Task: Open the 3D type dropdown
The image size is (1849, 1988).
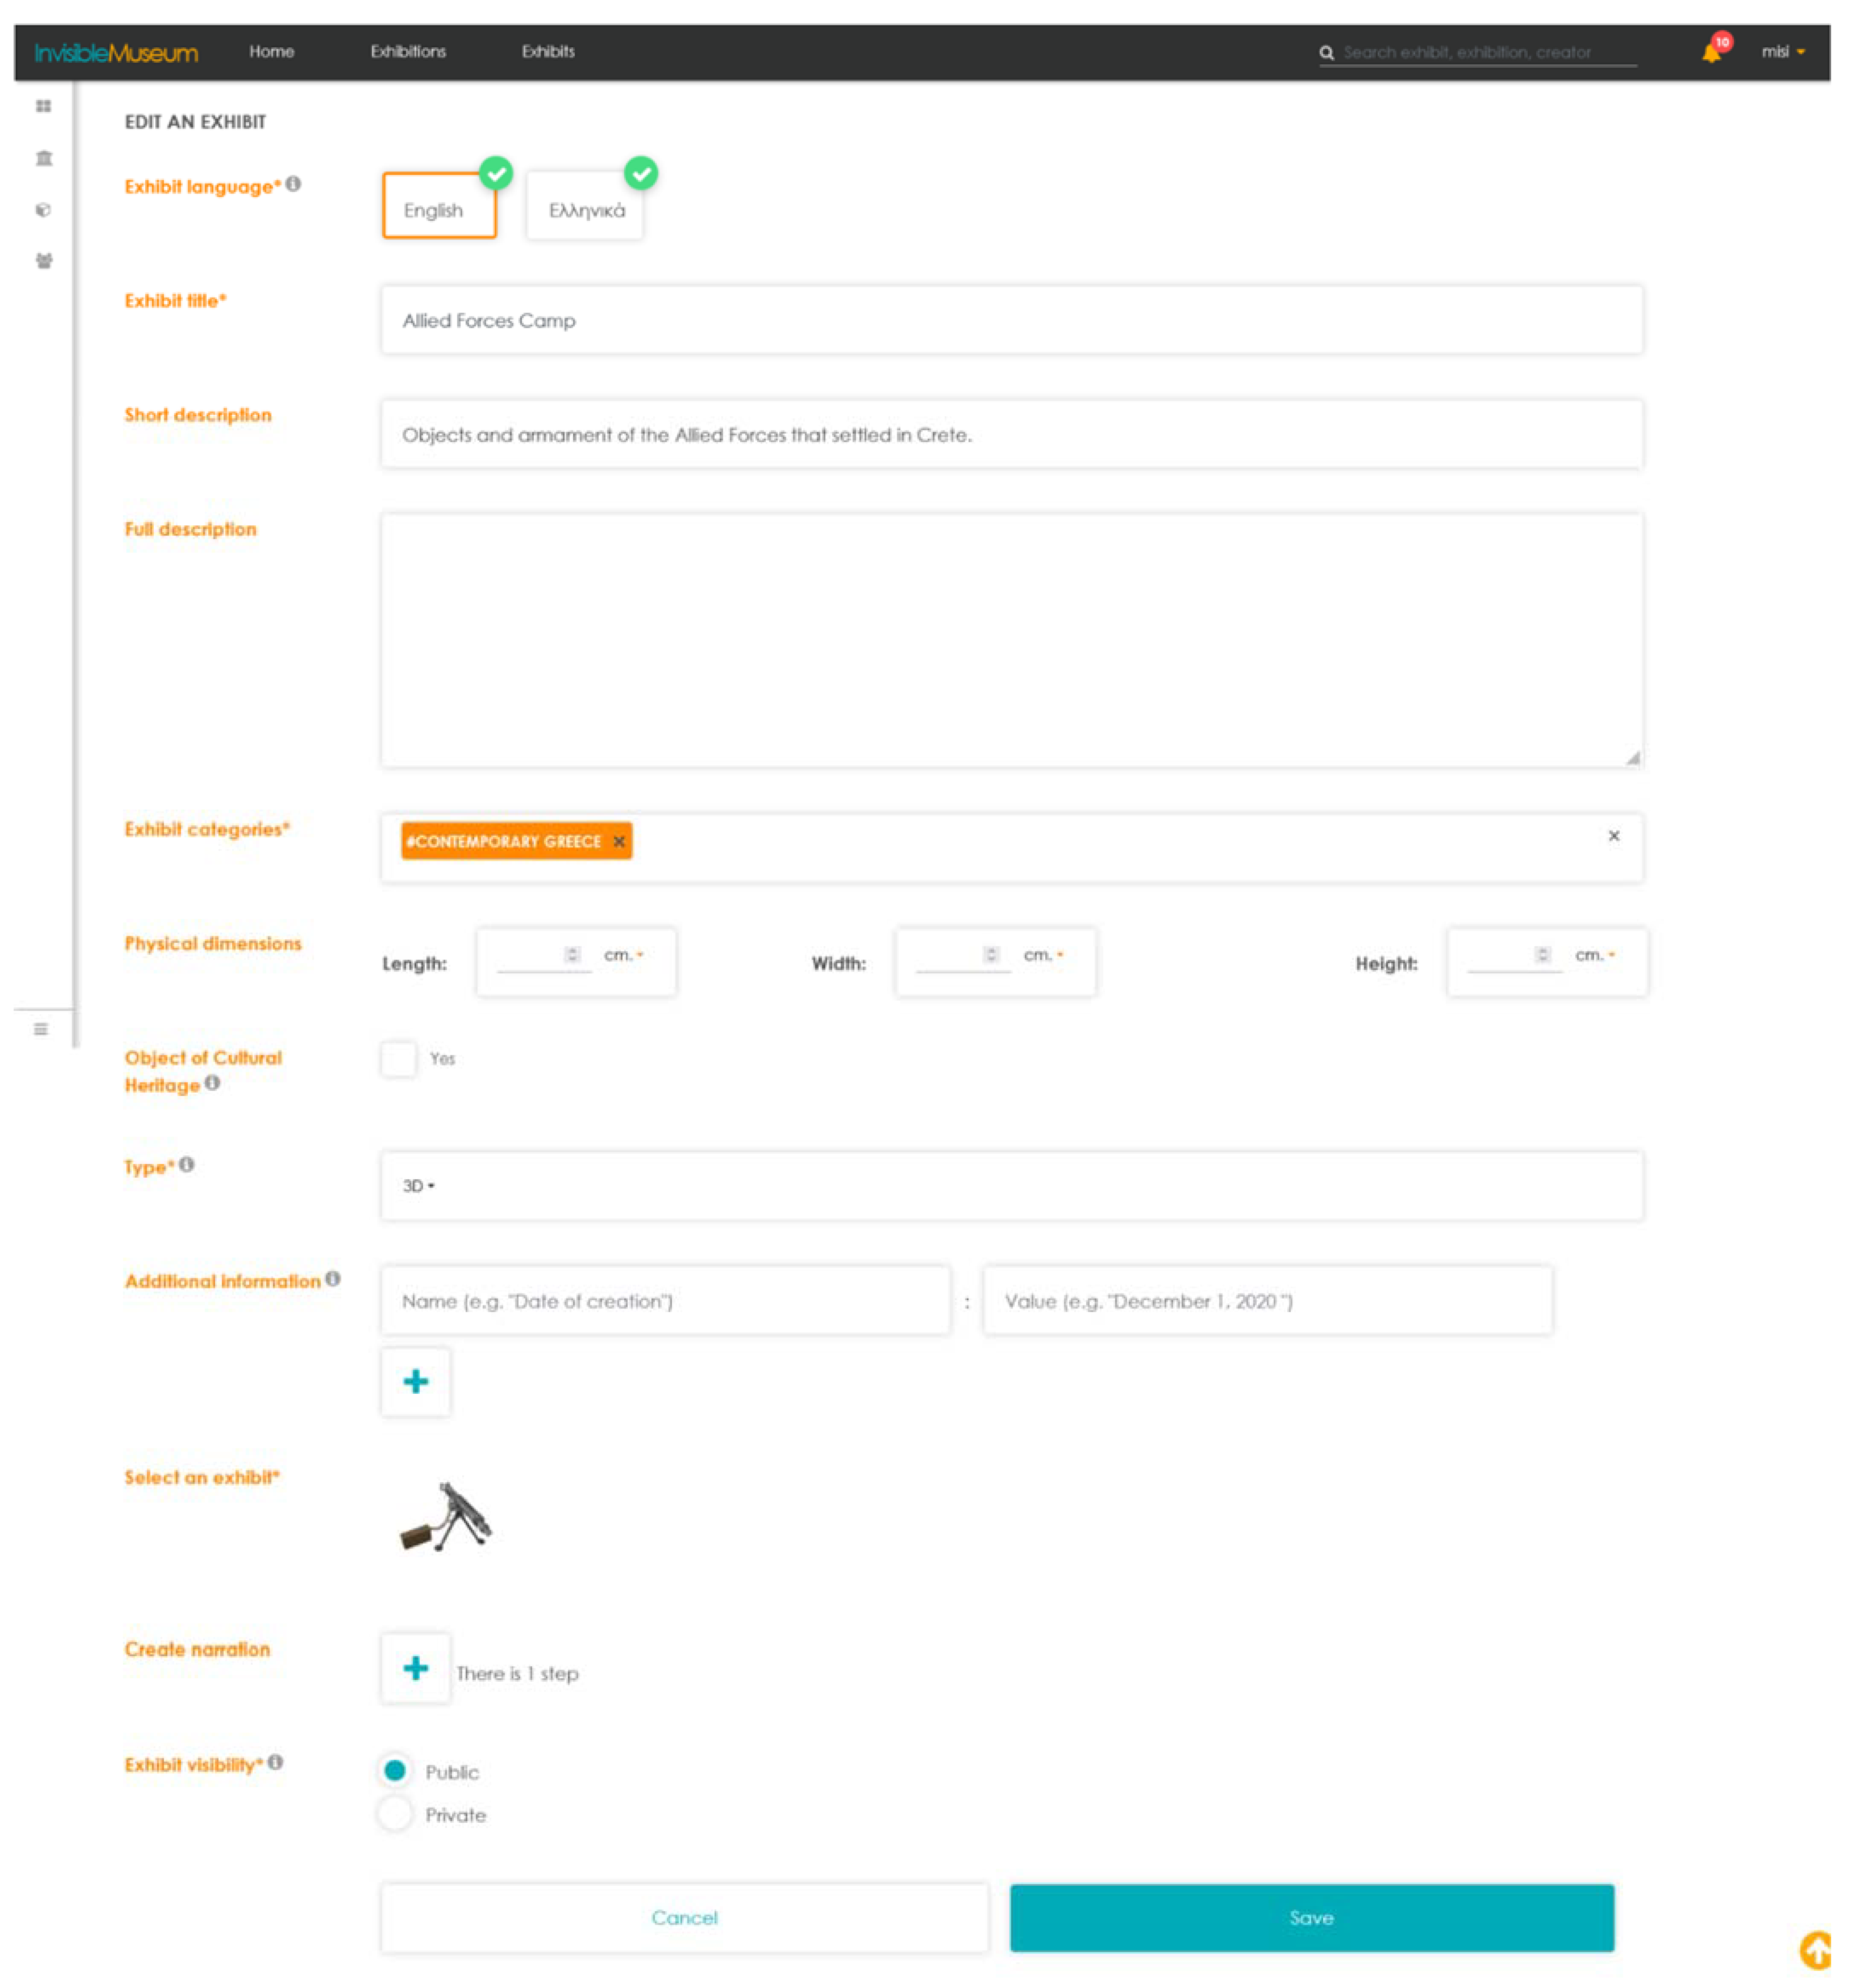Action: (418, 1186)
